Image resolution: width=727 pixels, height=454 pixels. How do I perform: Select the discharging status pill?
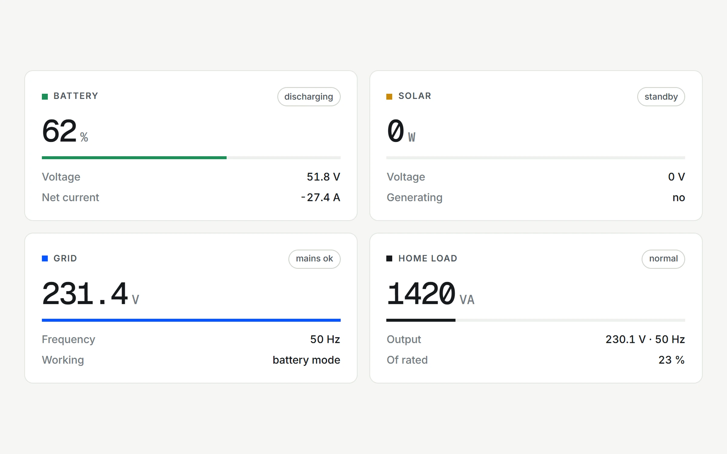(x=309, y=97)
